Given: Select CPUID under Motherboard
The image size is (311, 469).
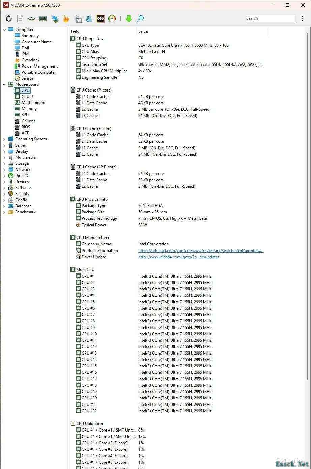Looking at the screenshot, I should pos(27,97).
